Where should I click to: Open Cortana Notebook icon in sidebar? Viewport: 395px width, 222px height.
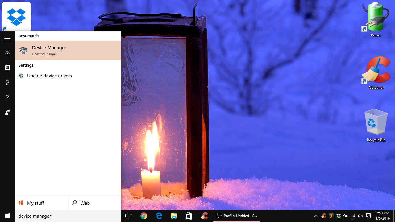(x=7, y=68)
